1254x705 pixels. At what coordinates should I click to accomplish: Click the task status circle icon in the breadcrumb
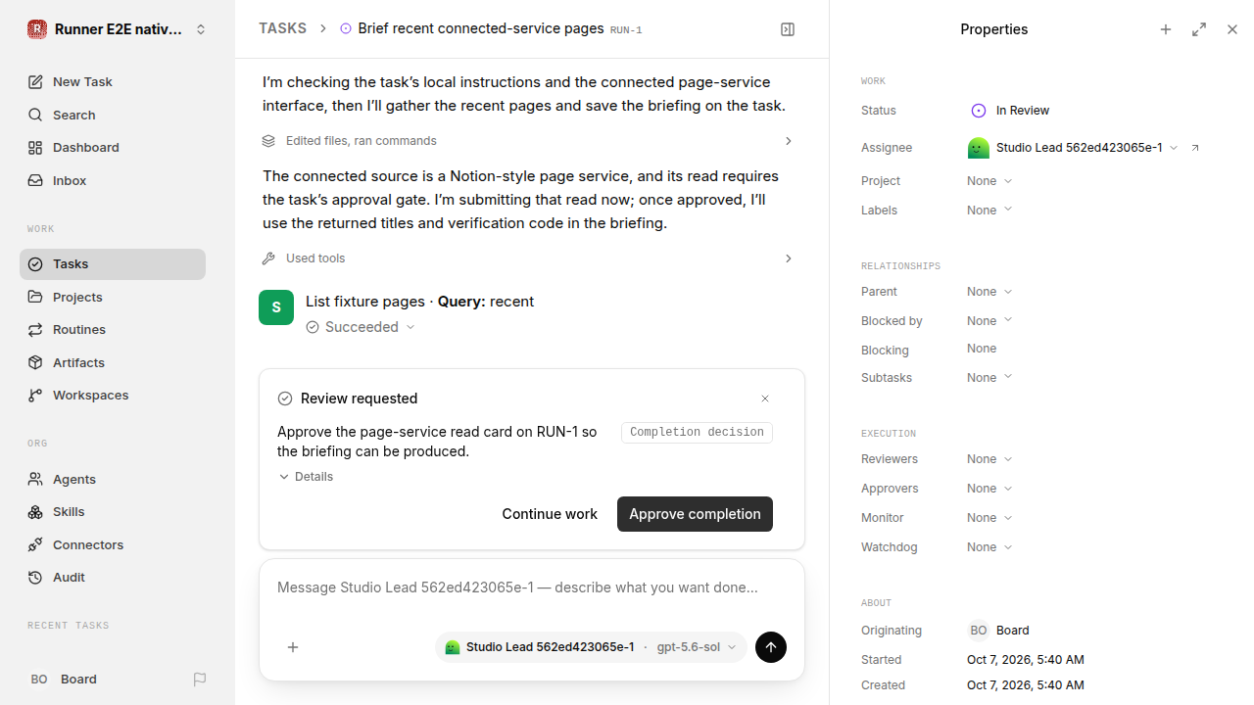[345, 29]
